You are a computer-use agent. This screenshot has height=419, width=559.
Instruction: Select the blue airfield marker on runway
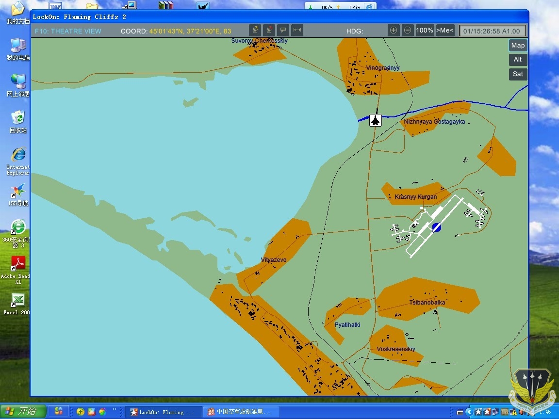tap(437, 227)
